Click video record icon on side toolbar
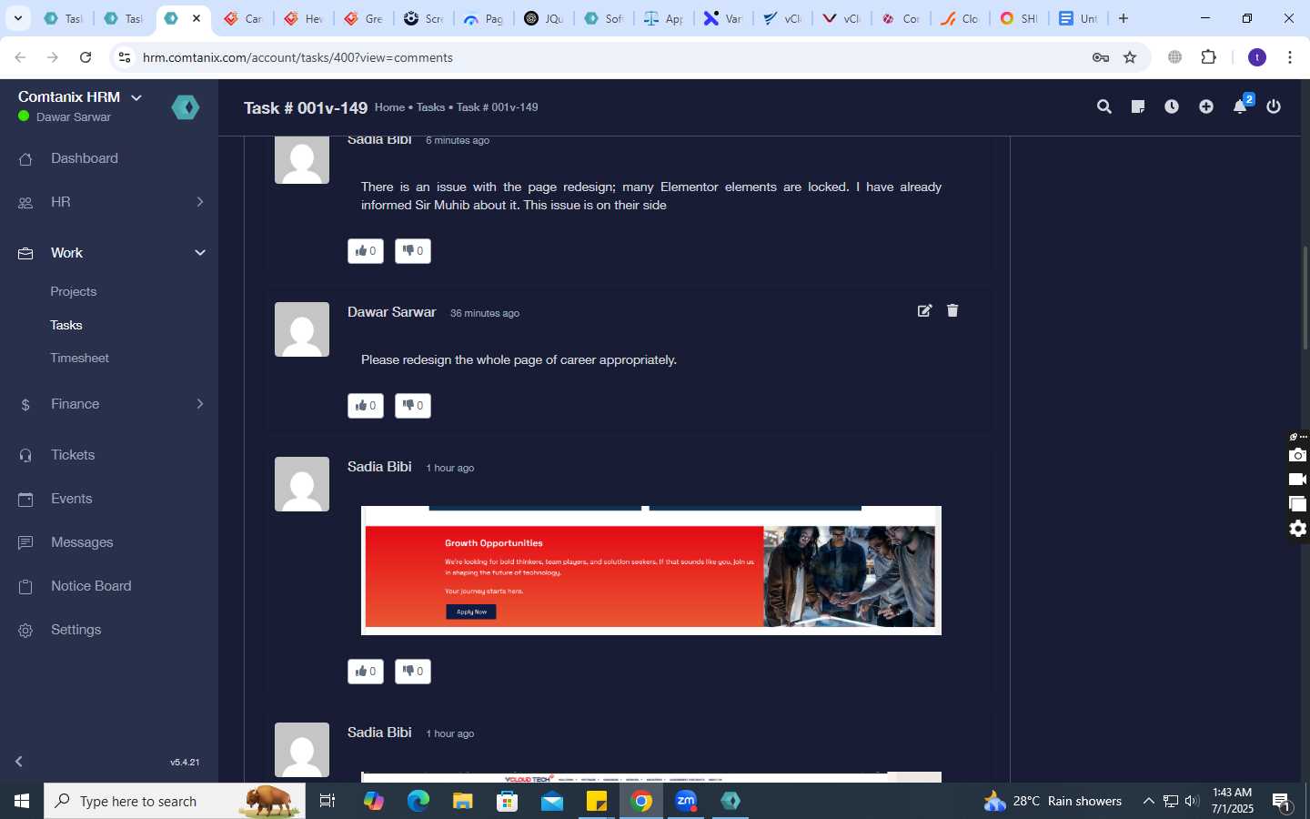The image size is (1310, 819). click(1298, 480)
